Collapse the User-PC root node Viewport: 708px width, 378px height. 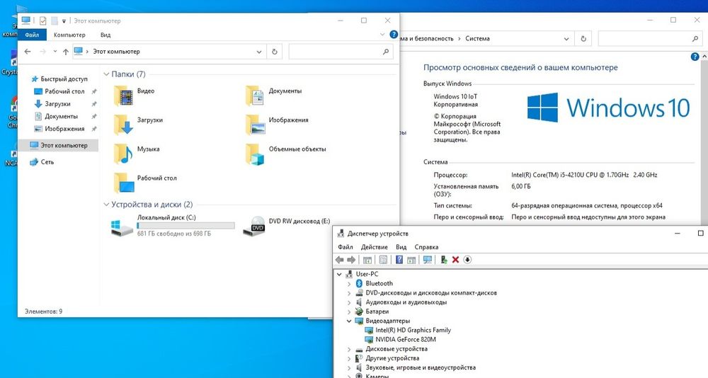pyautogui.click(x=339, y=274)
